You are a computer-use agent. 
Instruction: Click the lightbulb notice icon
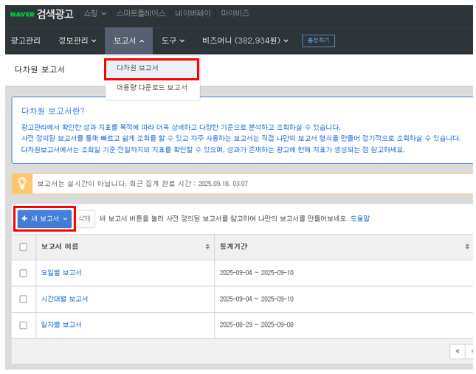coord(22,184)
